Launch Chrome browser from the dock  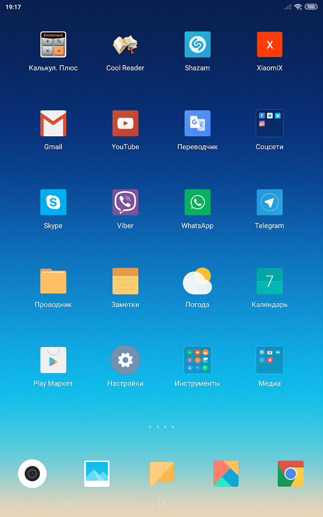click(291, 473)
